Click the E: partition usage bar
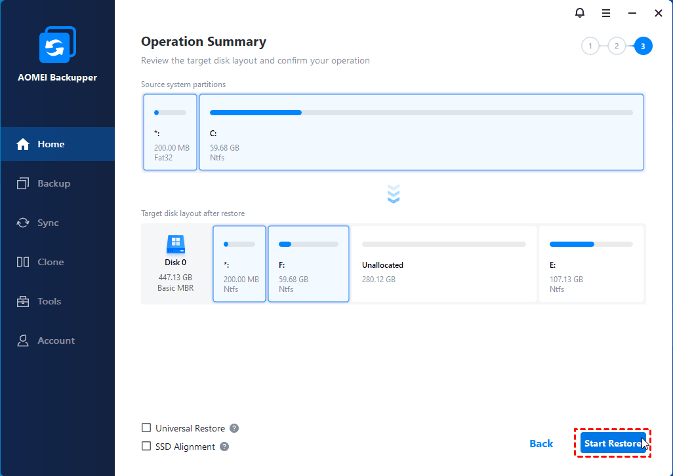 click(591, 244)
